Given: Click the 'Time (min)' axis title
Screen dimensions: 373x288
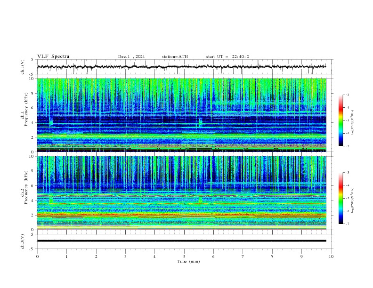Looking at the screenshot, I should pos(188,261).
